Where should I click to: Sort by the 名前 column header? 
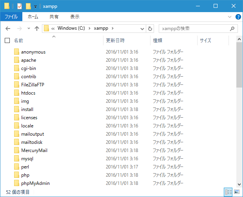pos(18,41)
